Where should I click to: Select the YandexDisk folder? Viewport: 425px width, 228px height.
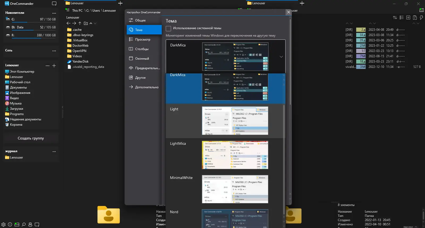pyautogui.click(x=78, y=62)
